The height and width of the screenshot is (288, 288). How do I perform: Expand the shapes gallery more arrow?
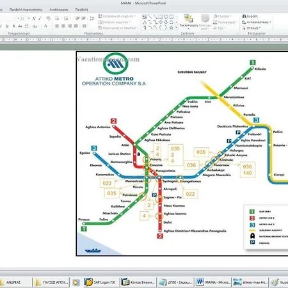[x=176, y=28]
